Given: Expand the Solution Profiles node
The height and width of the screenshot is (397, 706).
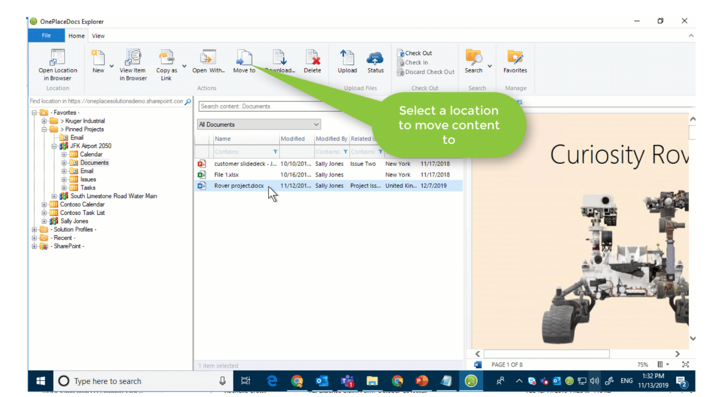Looking at the screenshot, I should click(34, 230).
